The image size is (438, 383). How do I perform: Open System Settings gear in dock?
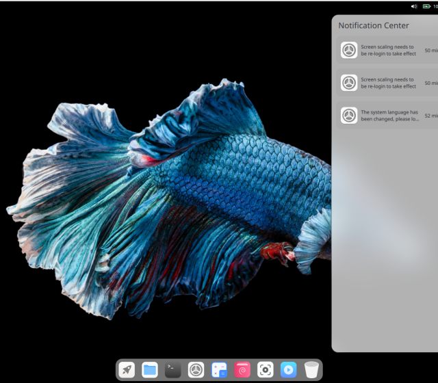point(196,370)
